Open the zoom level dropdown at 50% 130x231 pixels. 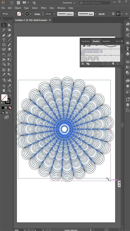(x=25, y=230)
